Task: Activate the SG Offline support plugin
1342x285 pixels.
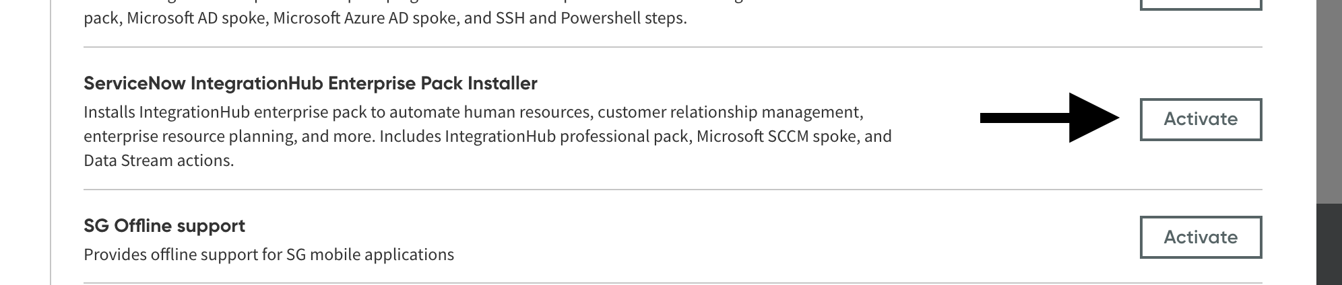Action: (x=1200, y=237)
